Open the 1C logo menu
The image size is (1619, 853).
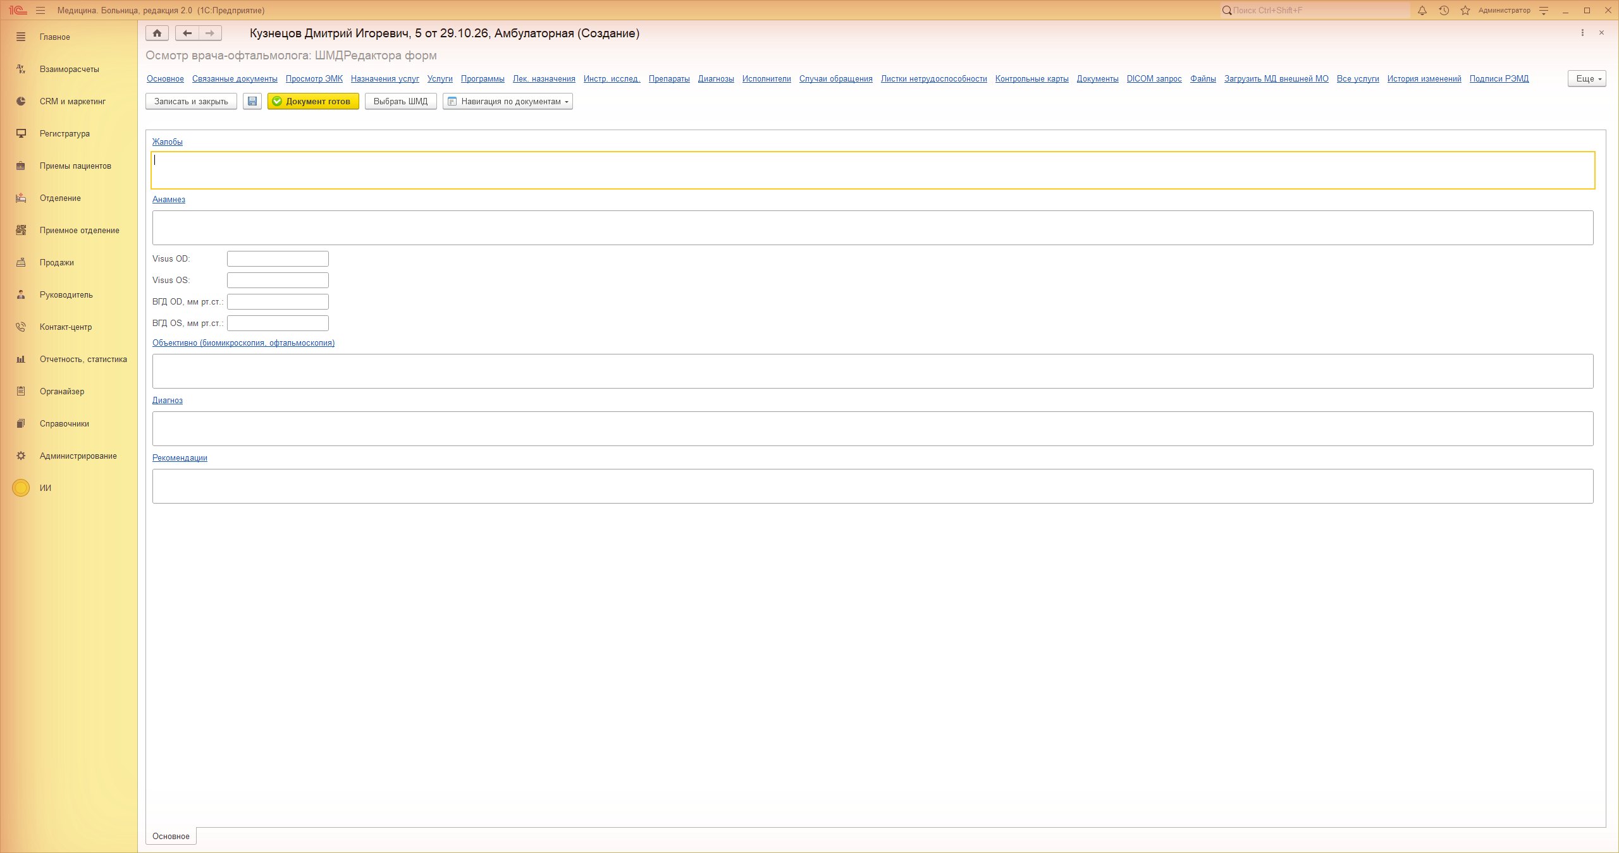click(17, 10)
